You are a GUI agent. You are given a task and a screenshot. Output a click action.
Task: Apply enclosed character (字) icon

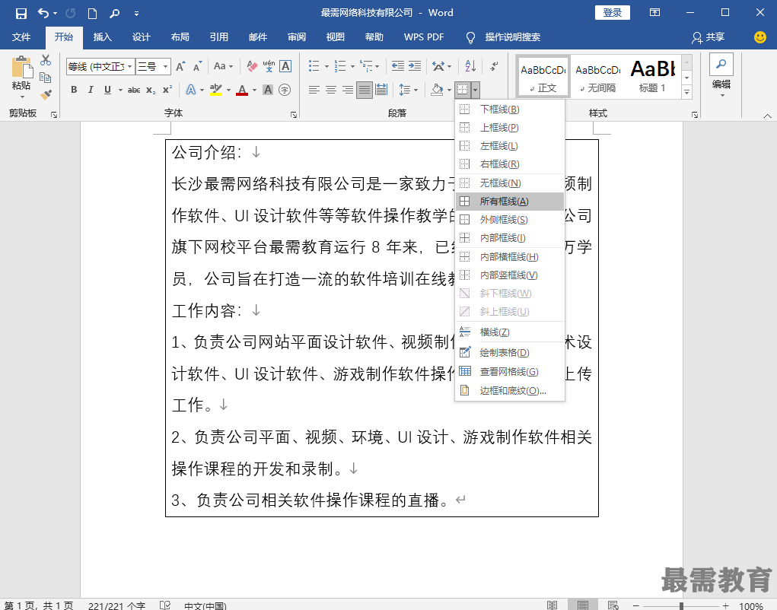point(285,90)
